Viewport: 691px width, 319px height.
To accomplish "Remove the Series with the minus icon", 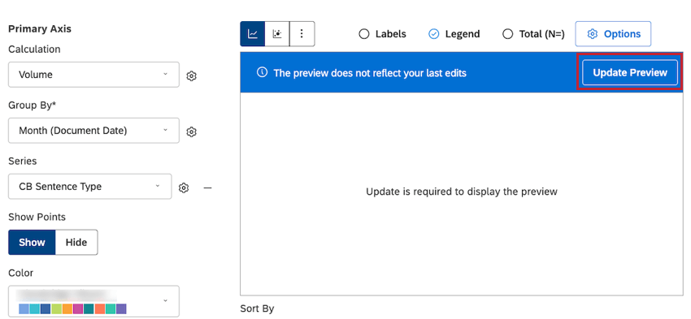I will point(207,188).
